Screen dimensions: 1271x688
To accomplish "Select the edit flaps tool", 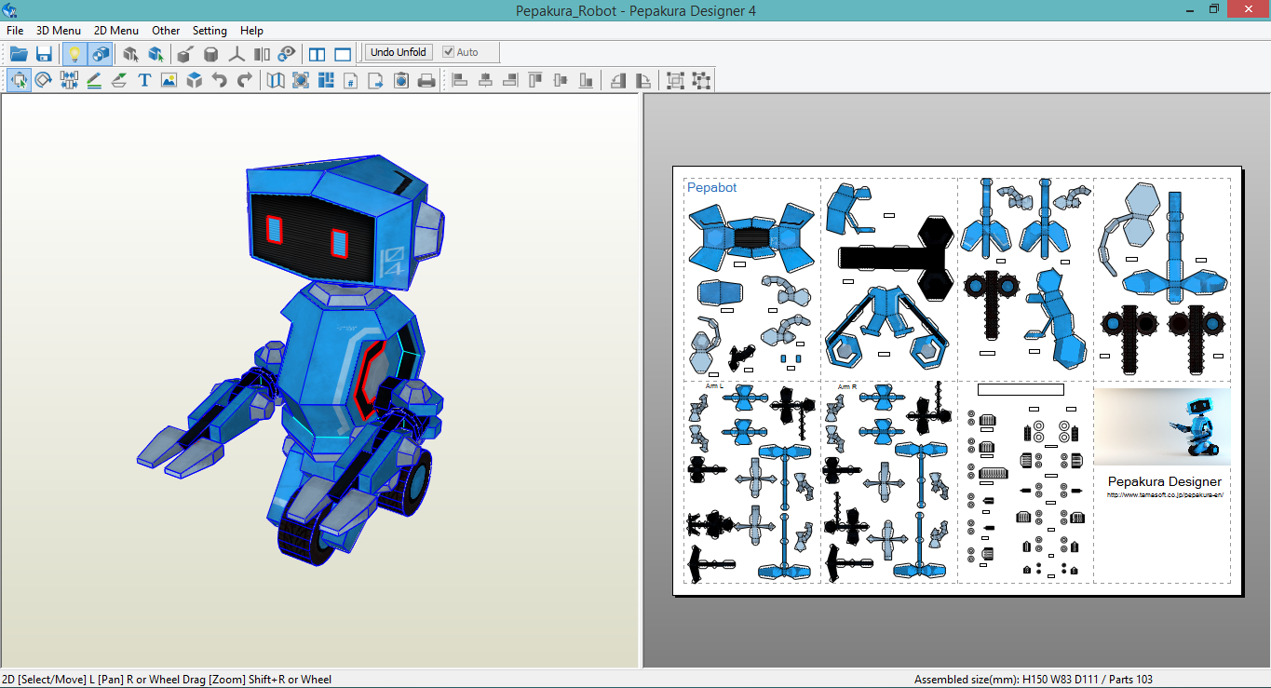I will (x=118, y=80).
